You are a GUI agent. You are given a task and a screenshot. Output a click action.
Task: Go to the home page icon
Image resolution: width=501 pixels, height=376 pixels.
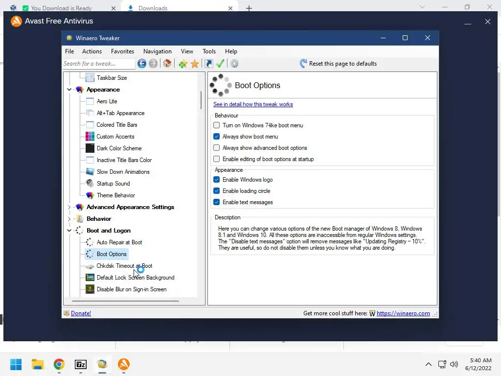pyautogui.click(x=167, y=64)
